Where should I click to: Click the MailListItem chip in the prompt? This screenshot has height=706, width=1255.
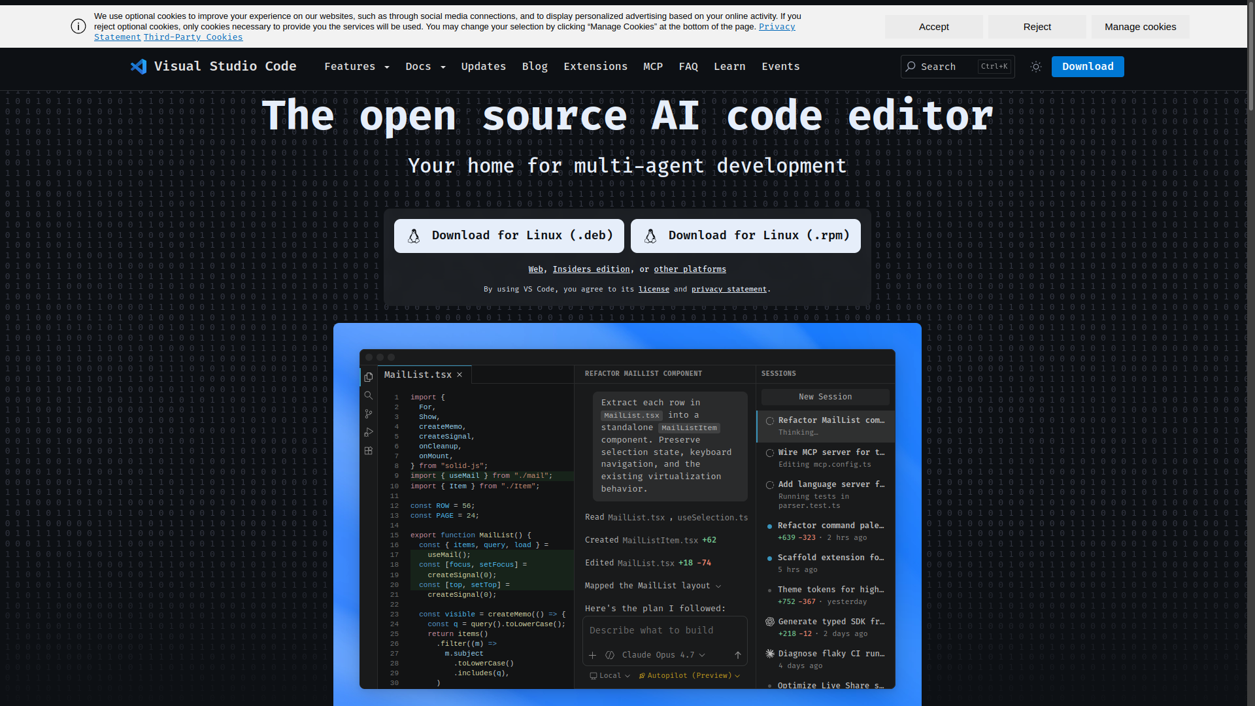tap(689, 428)
